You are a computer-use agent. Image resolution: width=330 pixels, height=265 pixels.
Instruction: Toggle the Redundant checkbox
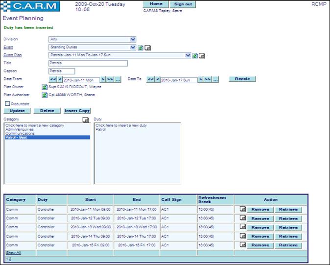(x=7, y=104)
